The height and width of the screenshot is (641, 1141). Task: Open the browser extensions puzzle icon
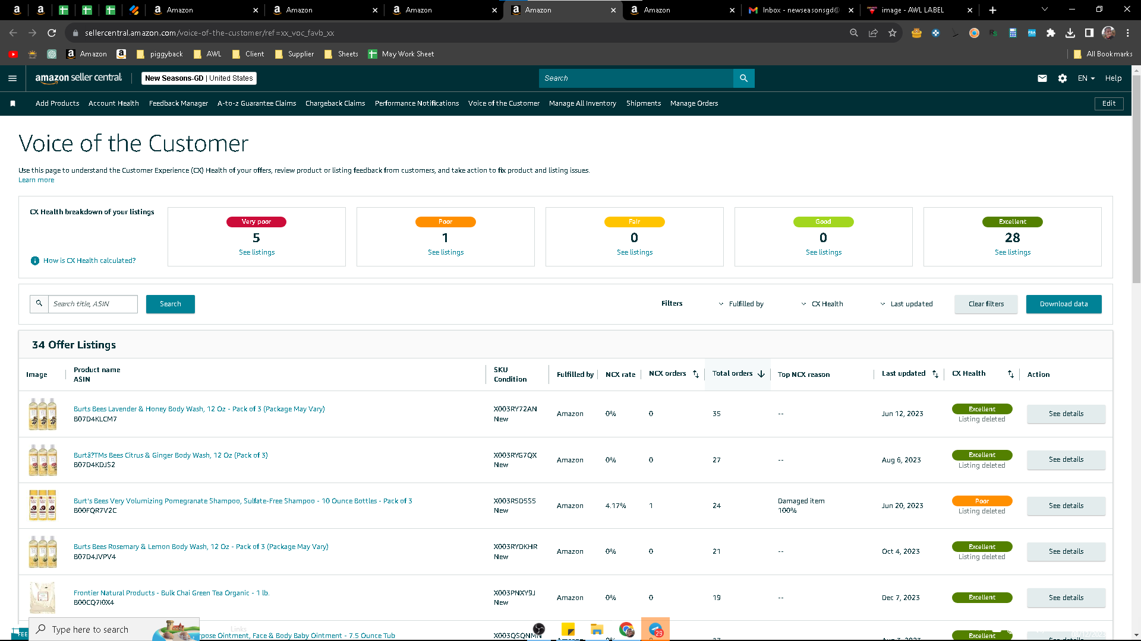pyautogui.click(x=1051, y=33)
